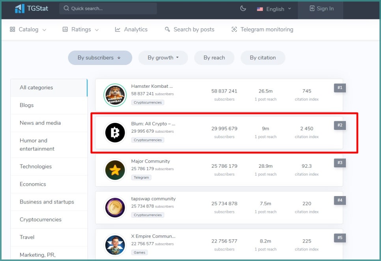Viewport: 381px width, 261px height.
Task: Sort ratings By subscribers
Action: 100,58
